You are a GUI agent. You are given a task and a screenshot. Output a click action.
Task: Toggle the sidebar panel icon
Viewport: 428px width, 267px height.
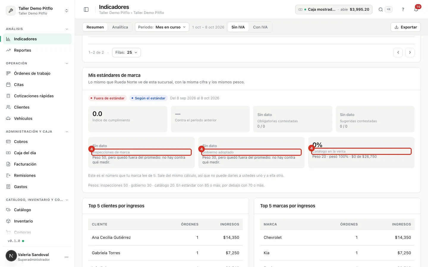tap(86, 9)
